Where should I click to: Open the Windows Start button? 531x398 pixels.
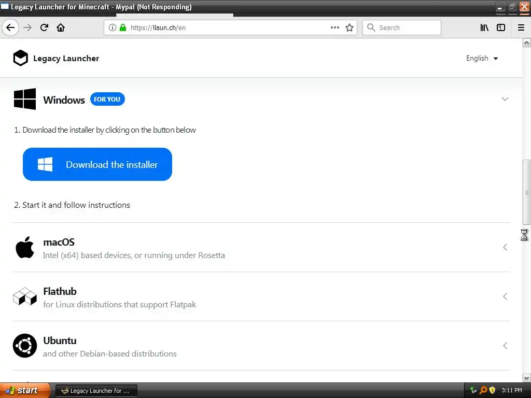coord(25,391)
